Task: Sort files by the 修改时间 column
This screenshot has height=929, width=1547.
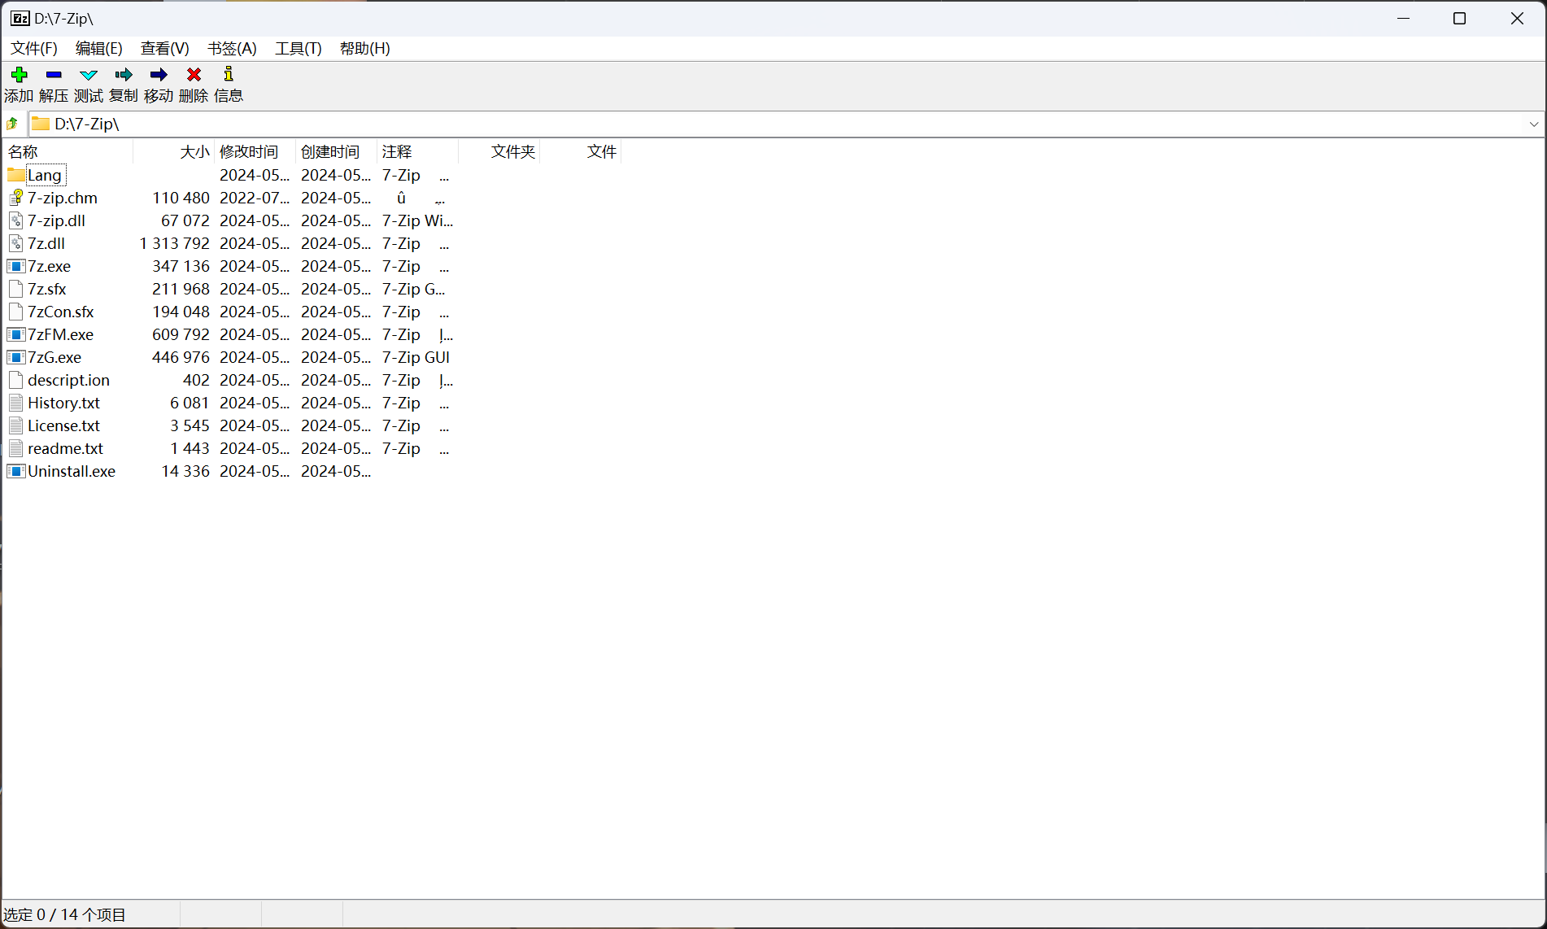Action: point(249,151)
